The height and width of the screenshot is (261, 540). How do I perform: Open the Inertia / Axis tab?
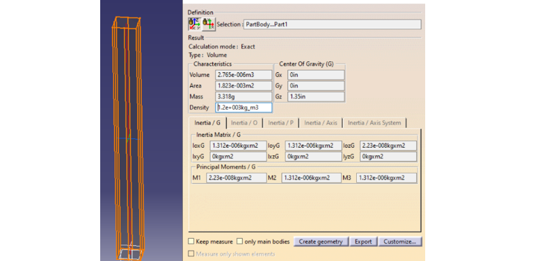[321, 123]
